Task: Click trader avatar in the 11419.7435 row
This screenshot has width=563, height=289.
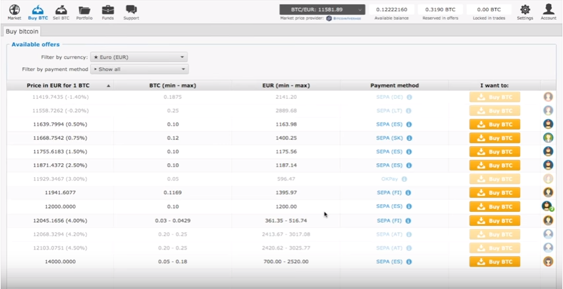Action: [548, 97]
